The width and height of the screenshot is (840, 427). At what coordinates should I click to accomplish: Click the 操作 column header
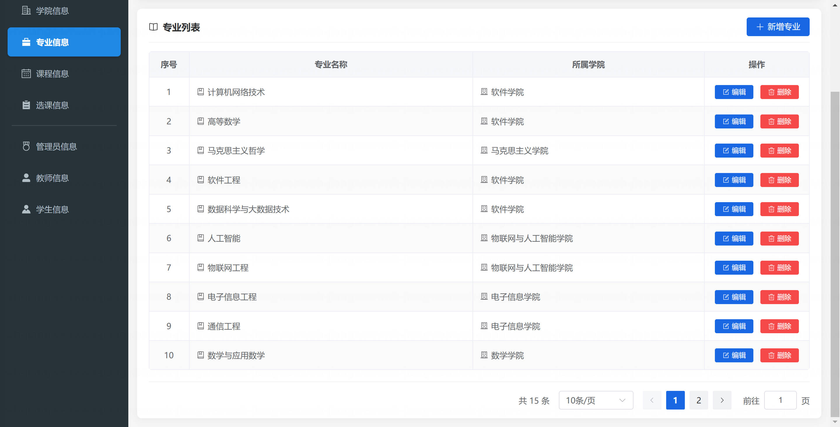(x=757, y=64)
